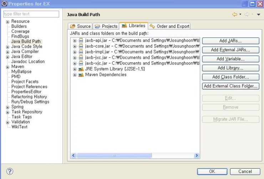
Task: Dismiss dialog with Cancel button
Action: 245,172
